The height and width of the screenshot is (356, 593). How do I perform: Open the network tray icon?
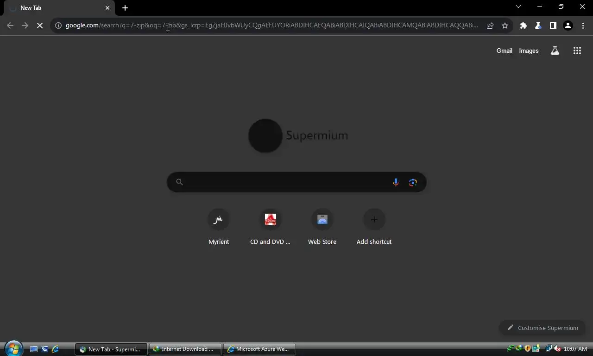[x=549, y=349]
